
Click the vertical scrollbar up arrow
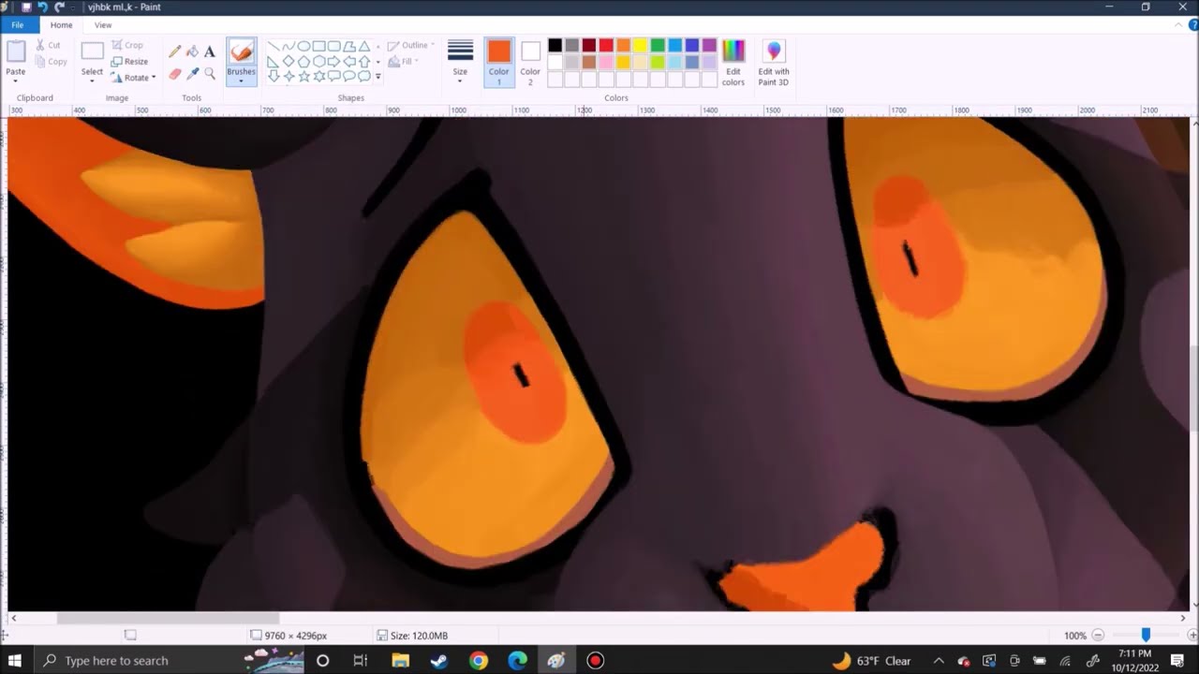[1194, 123]
